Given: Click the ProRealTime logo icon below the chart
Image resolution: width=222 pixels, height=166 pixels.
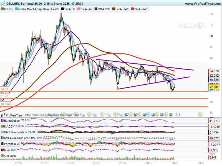Looking at the screenshot, I should coord(3,115).
